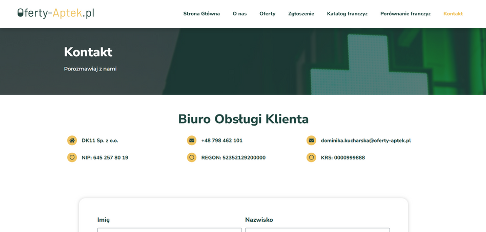Focus the Nazwisko input field
The height and width of the screenshot is (232, 486).
[x=317, y=229]
